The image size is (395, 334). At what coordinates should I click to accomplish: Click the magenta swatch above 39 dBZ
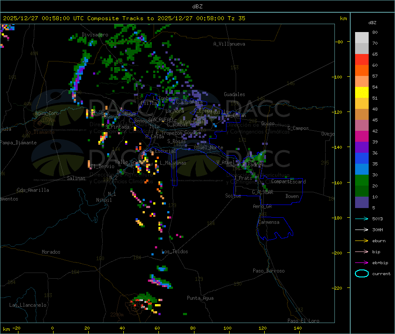pos(362,136)
